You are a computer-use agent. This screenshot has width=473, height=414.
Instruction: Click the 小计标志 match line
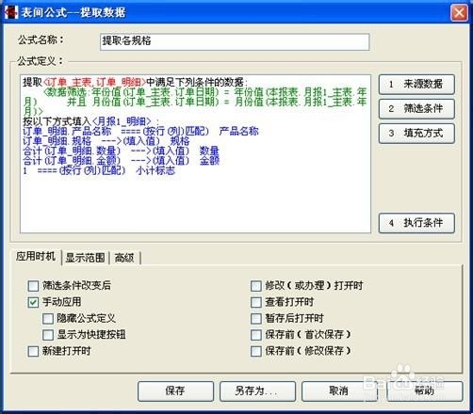99,170
